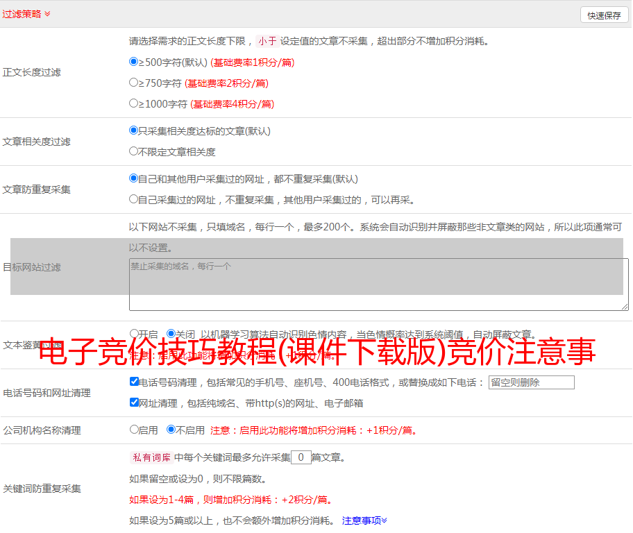Select 不启用 for 公司机构名称清理
This screenshot has width=633, height=533.
[x=171, y=430]
